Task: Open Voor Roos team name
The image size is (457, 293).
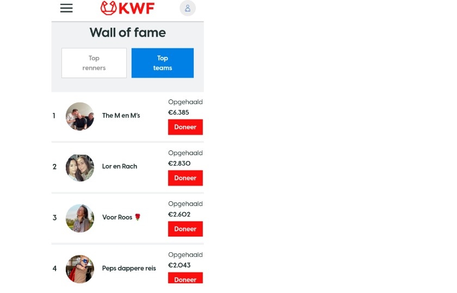Action: click(117, 217)
